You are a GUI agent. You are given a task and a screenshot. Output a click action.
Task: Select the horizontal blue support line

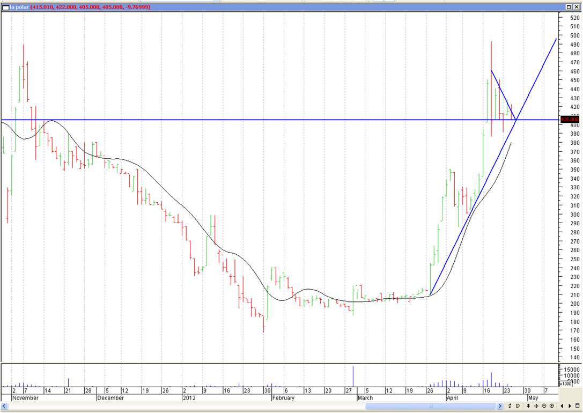[x=268, y=120]
